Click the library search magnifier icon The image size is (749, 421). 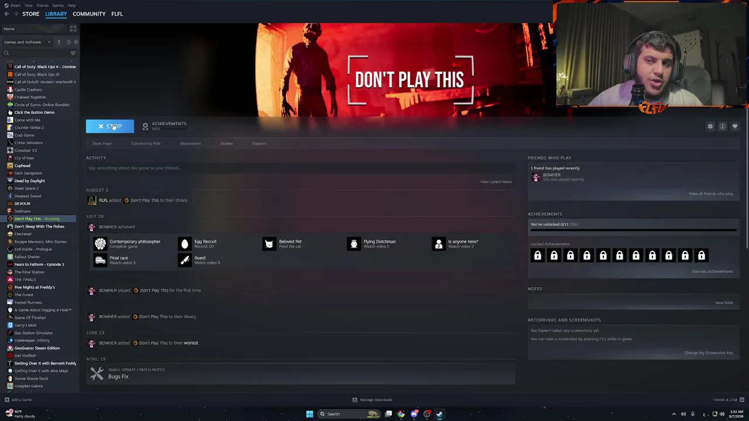[6, 53]
